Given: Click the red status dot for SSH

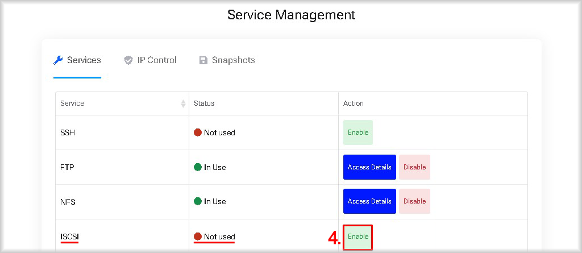Looking at the screenshot, I should [197, 132].
